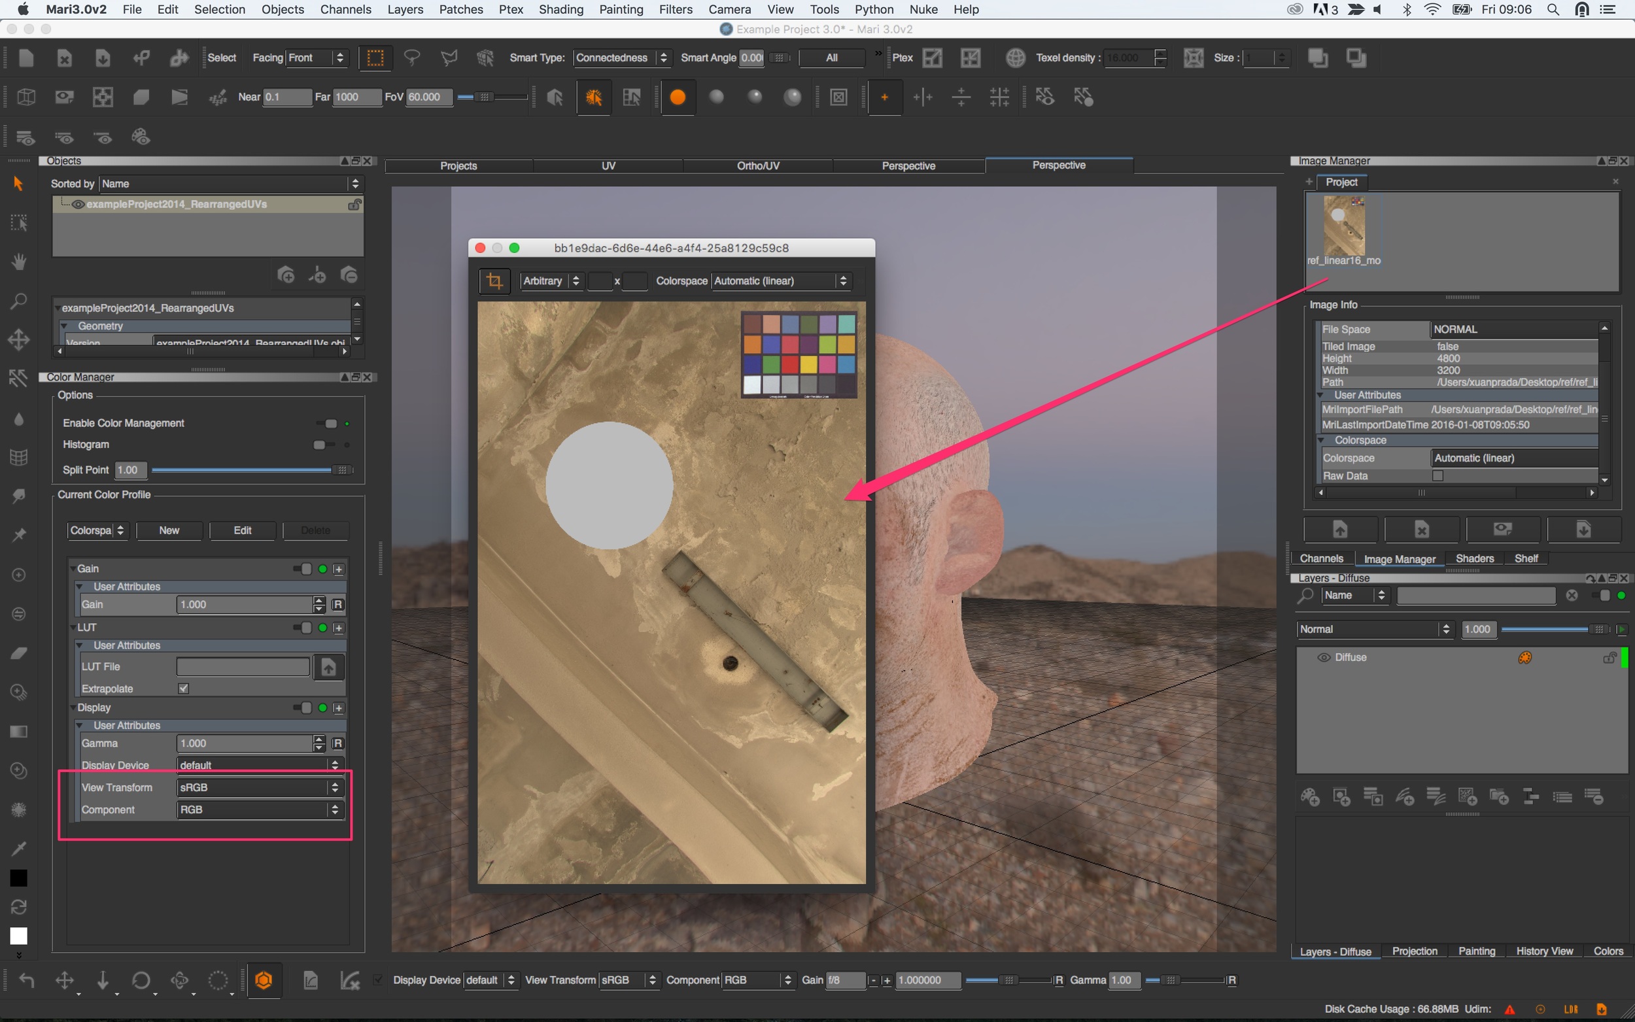Click the undo arrow in bottom toolbar
The height and width of the screenshot is (1022, 1635).
pos(26,979)
